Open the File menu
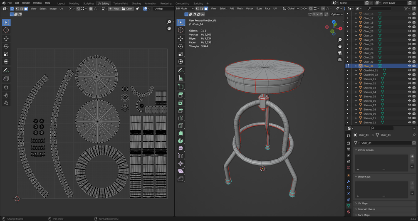Screen dimensions: 418x221 pos(10,2)
